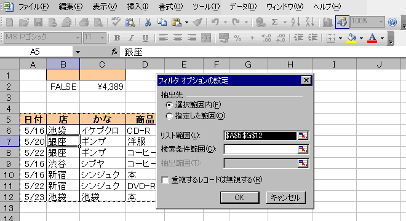Click the Print icon in toolbar
This screenshot has width=406, height=221.
point(84,22)
